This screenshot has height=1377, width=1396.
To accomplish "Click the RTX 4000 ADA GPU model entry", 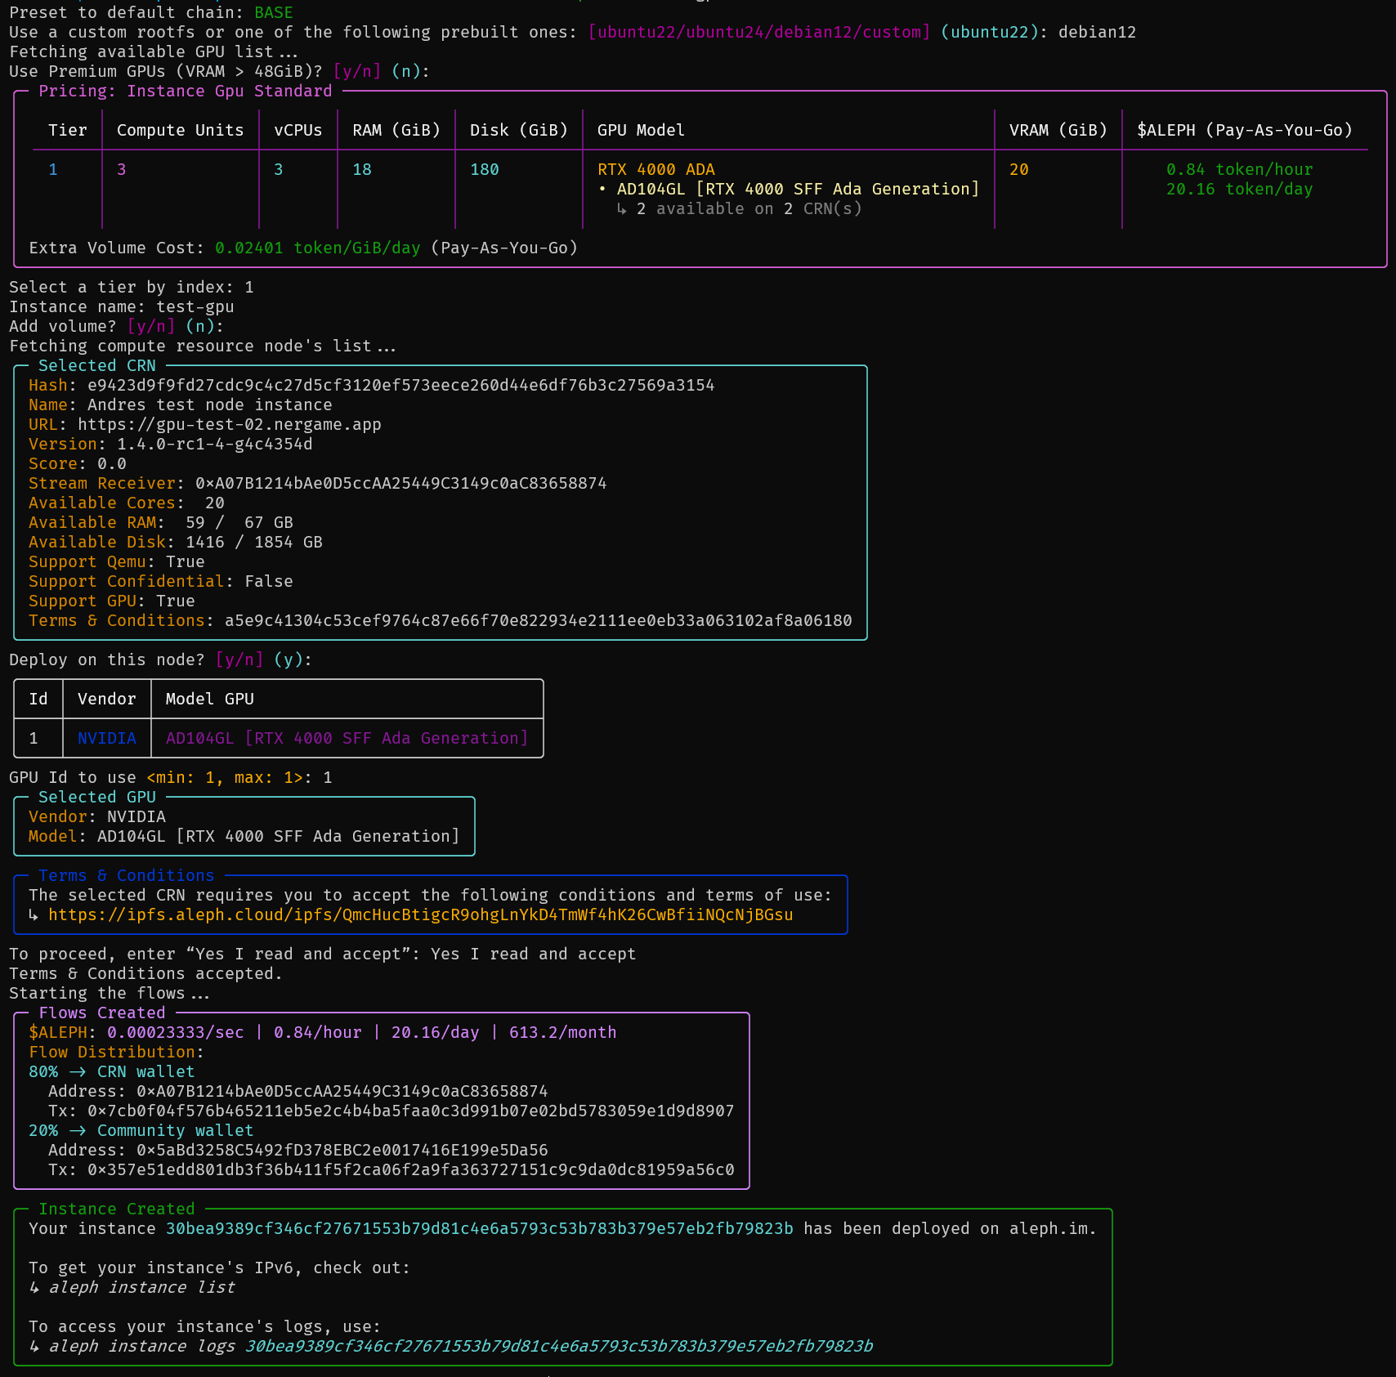I will [x=655, y=169].
